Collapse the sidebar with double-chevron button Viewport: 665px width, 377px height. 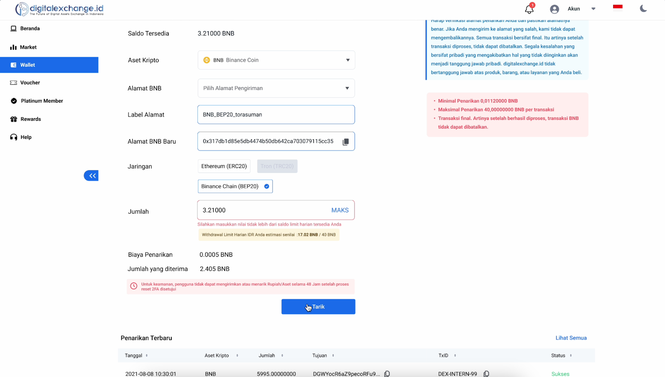pyautogui.click(x=91, y=176)
